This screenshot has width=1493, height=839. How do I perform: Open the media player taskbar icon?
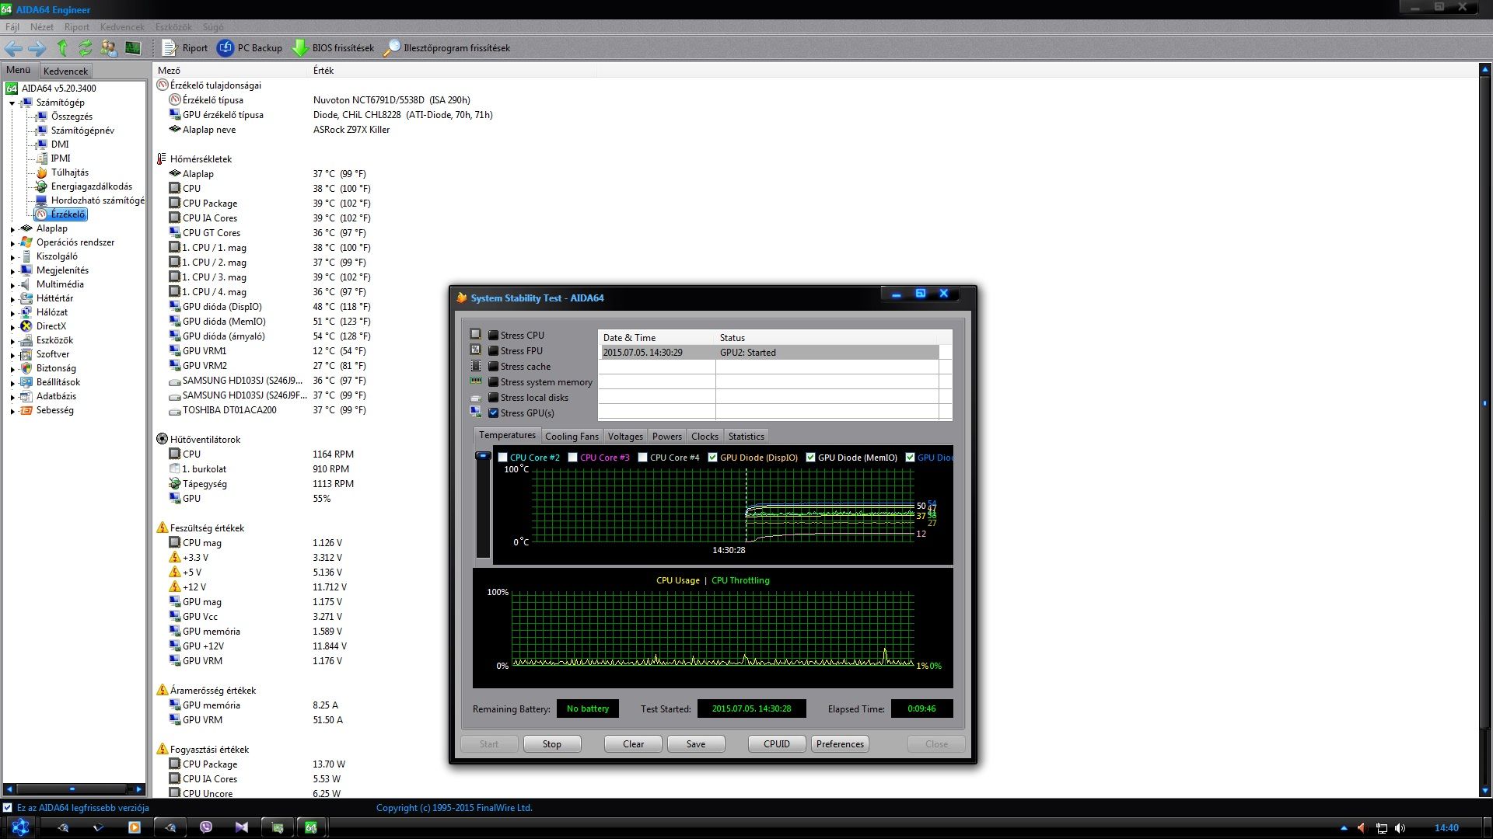[135, 827]
